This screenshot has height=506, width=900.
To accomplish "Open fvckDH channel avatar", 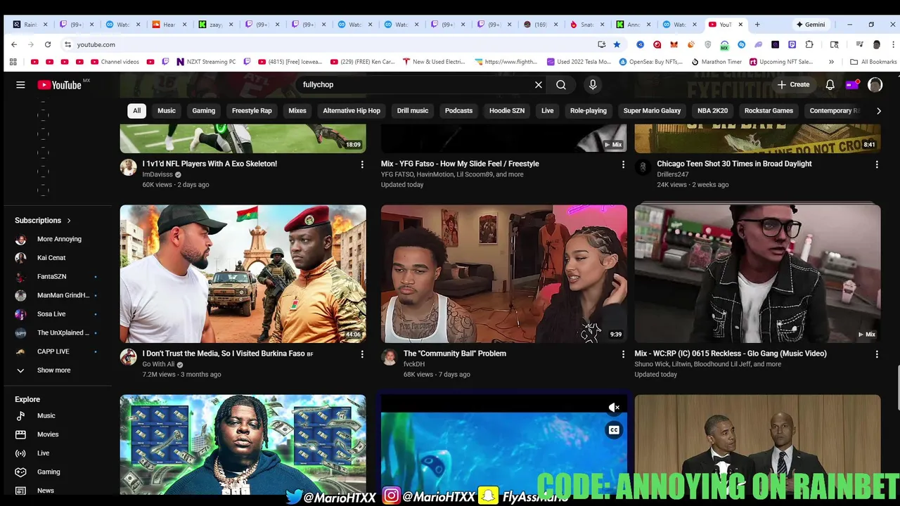I will click(x=389, y=357).
